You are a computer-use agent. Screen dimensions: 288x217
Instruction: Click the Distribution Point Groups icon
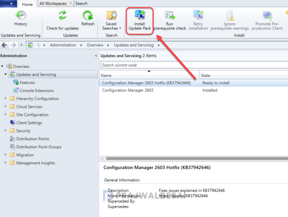click(12, 147)
